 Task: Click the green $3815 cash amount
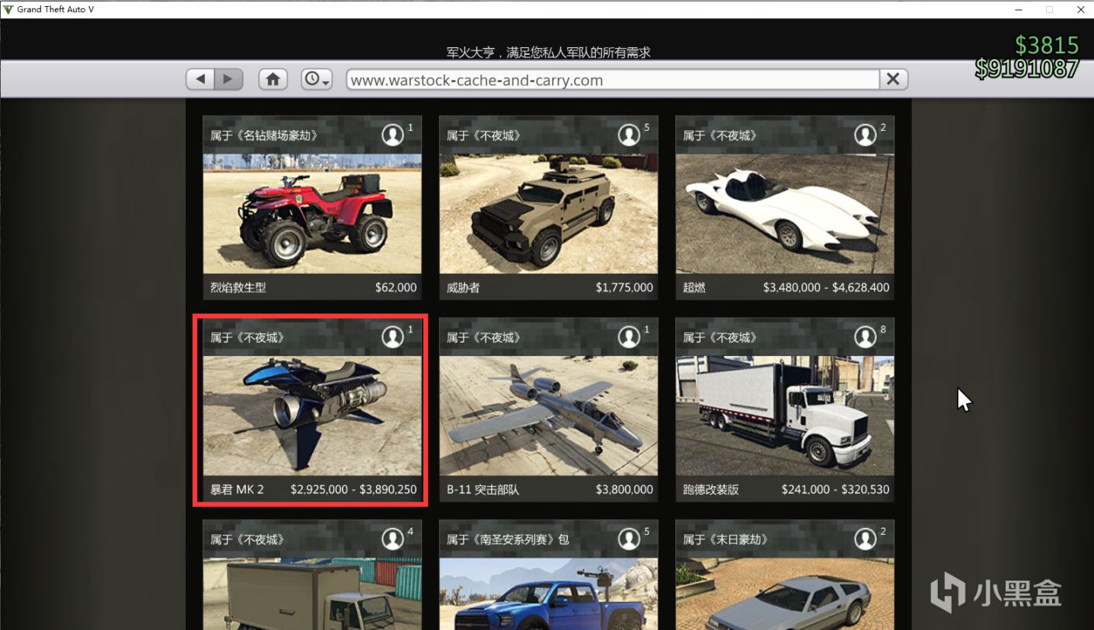pyautogui.click(x=1047, y=45)
